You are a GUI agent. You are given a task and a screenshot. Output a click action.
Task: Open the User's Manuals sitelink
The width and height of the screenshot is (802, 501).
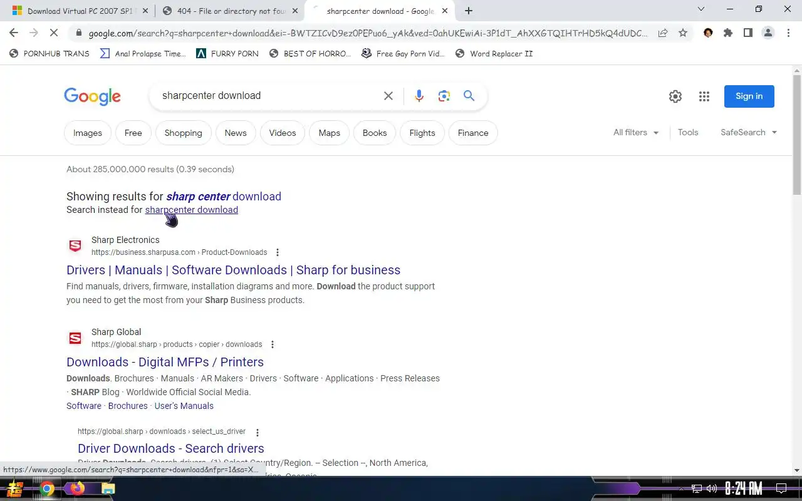click(x=184, y=406)
